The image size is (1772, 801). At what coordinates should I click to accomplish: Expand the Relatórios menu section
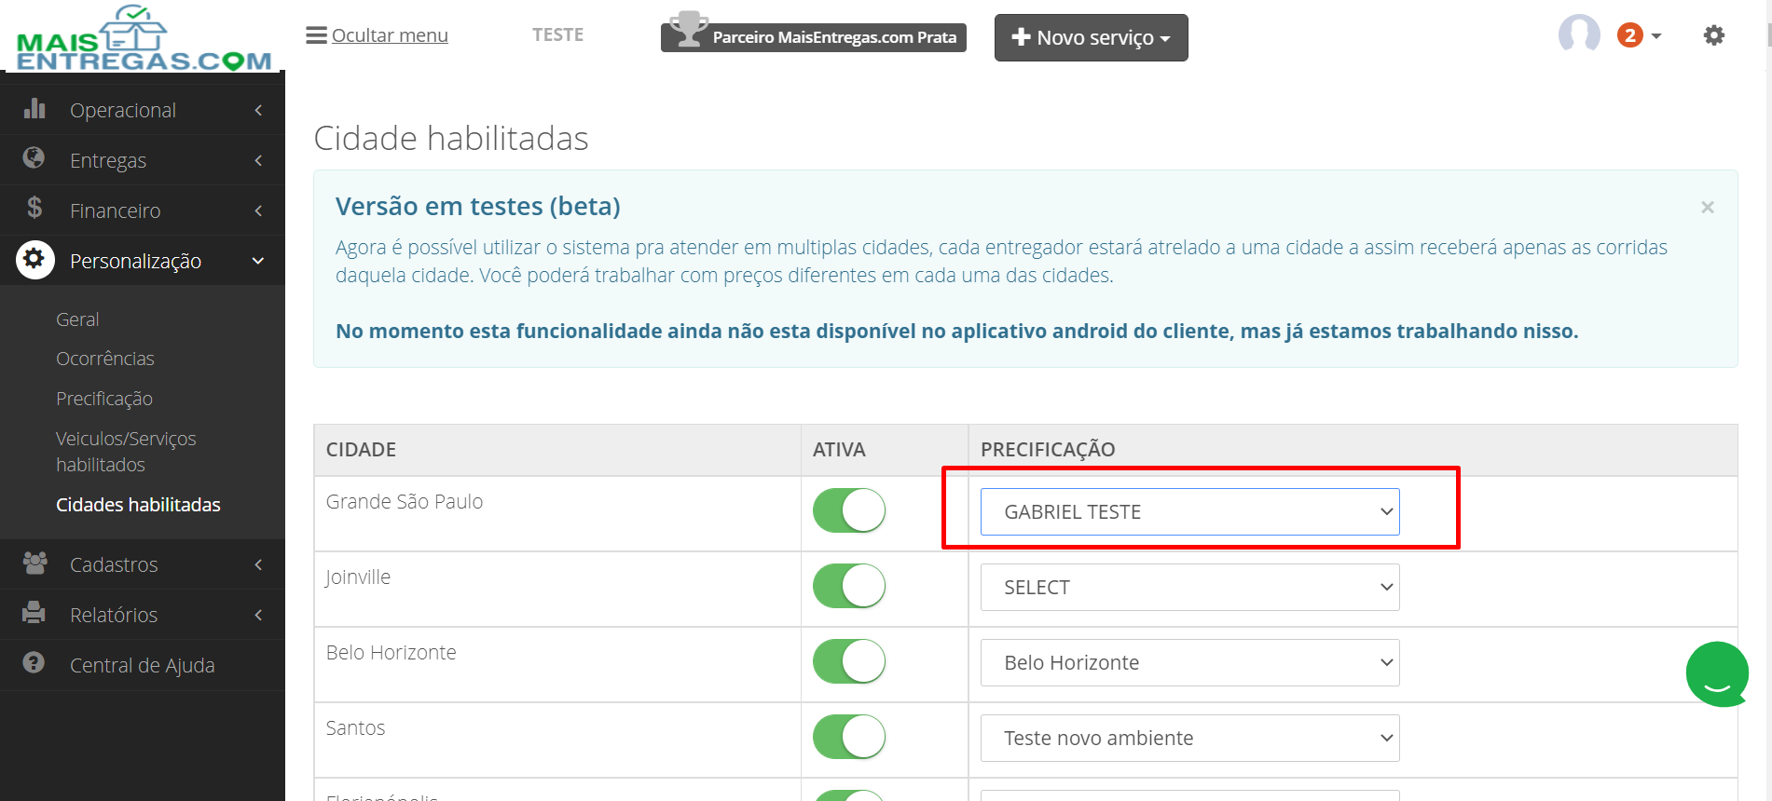143,615
